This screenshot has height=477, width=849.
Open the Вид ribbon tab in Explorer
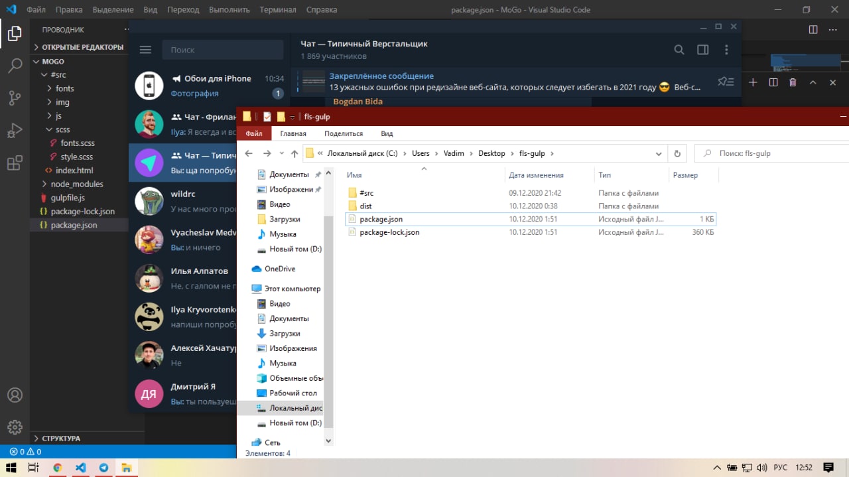(387, 133)
